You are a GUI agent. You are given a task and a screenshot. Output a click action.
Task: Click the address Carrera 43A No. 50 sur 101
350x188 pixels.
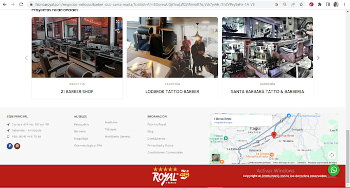(30, 124)
